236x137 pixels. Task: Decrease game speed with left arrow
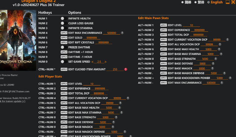[x=94, y=62]
